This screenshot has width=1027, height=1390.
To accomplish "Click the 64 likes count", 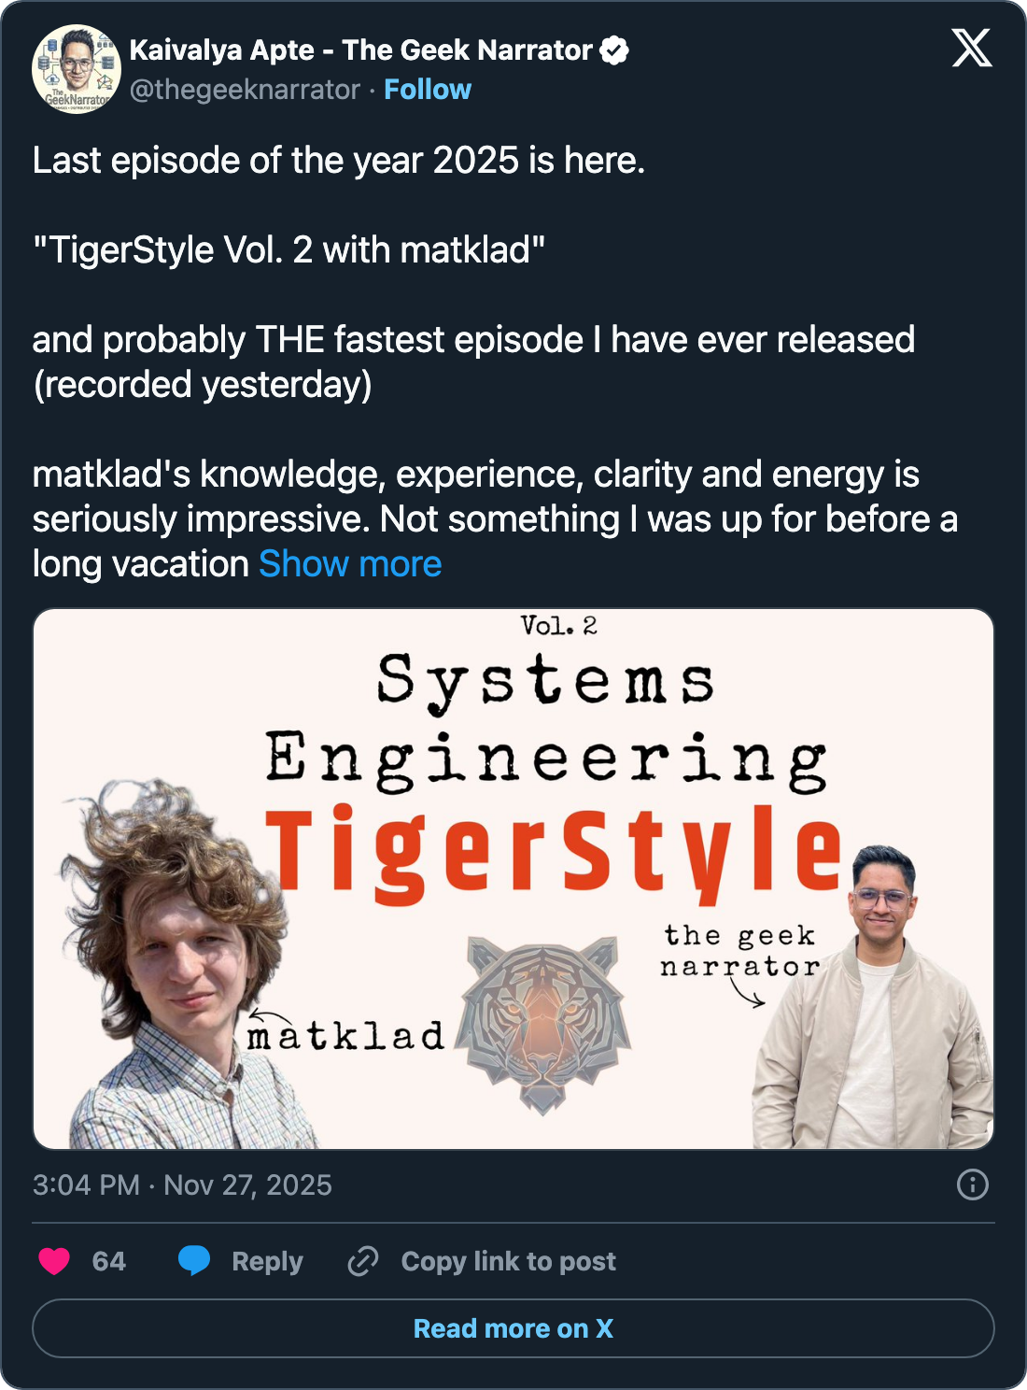I will (x=108, y=1261).
